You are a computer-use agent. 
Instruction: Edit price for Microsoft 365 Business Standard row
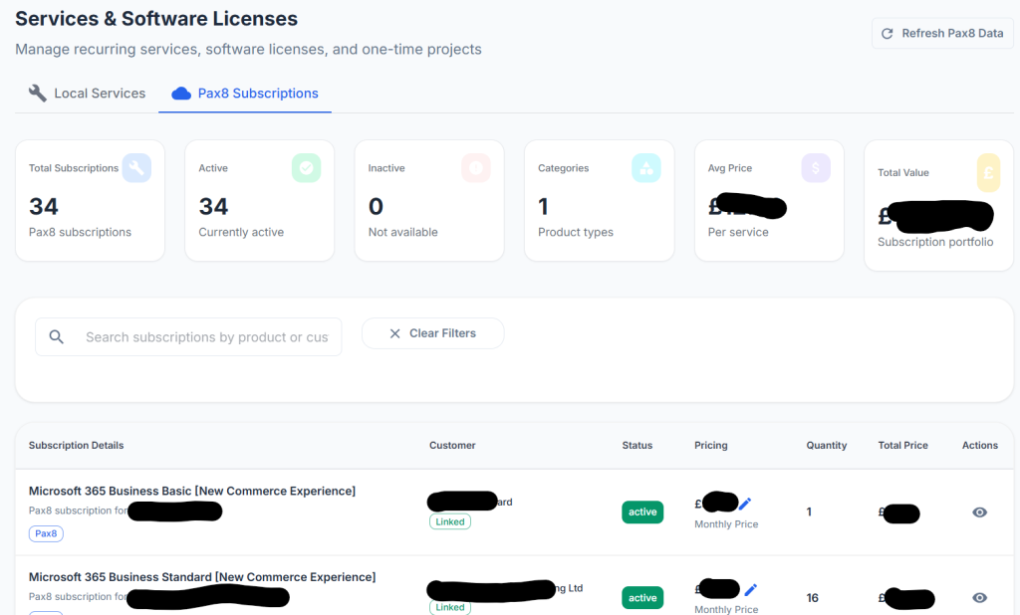[751, 590]
